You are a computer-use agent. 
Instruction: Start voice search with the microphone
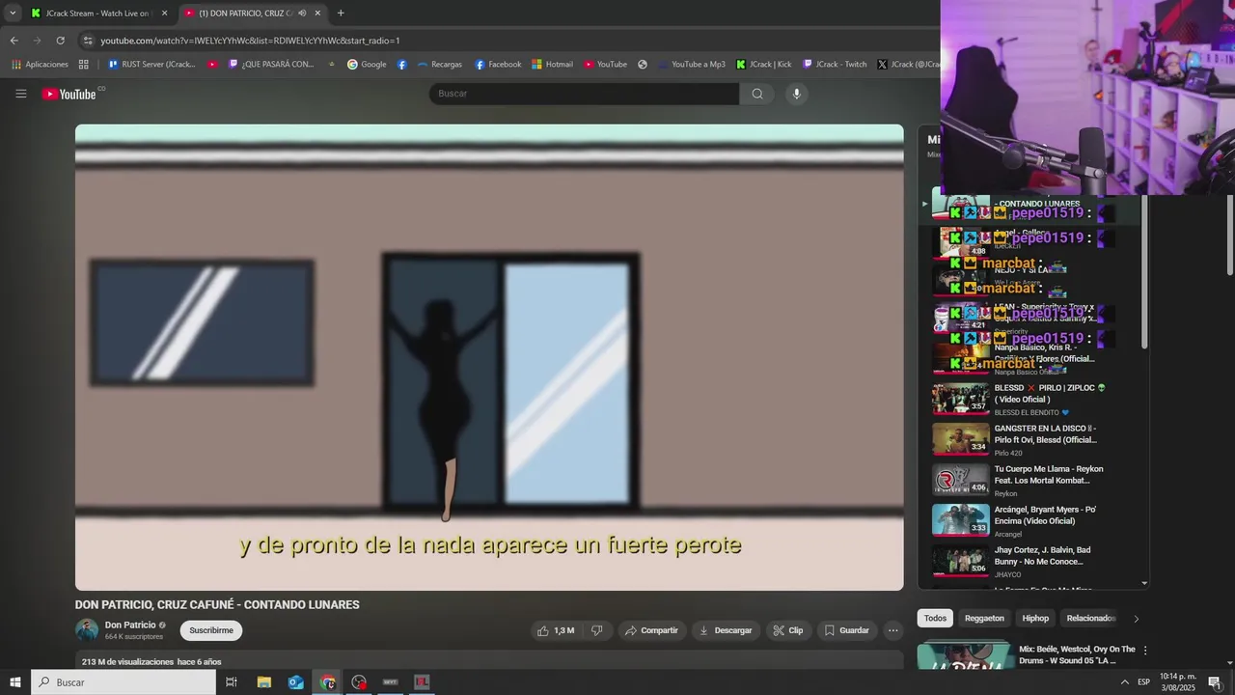point(796,94)
